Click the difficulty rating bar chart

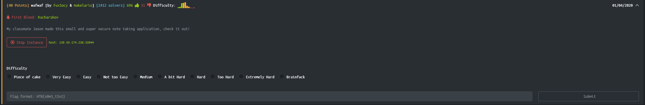coord(186,5)
